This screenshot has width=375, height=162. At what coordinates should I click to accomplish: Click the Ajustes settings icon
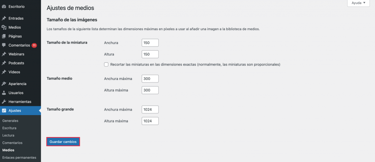pyautogui.click(x=4, y=111)
